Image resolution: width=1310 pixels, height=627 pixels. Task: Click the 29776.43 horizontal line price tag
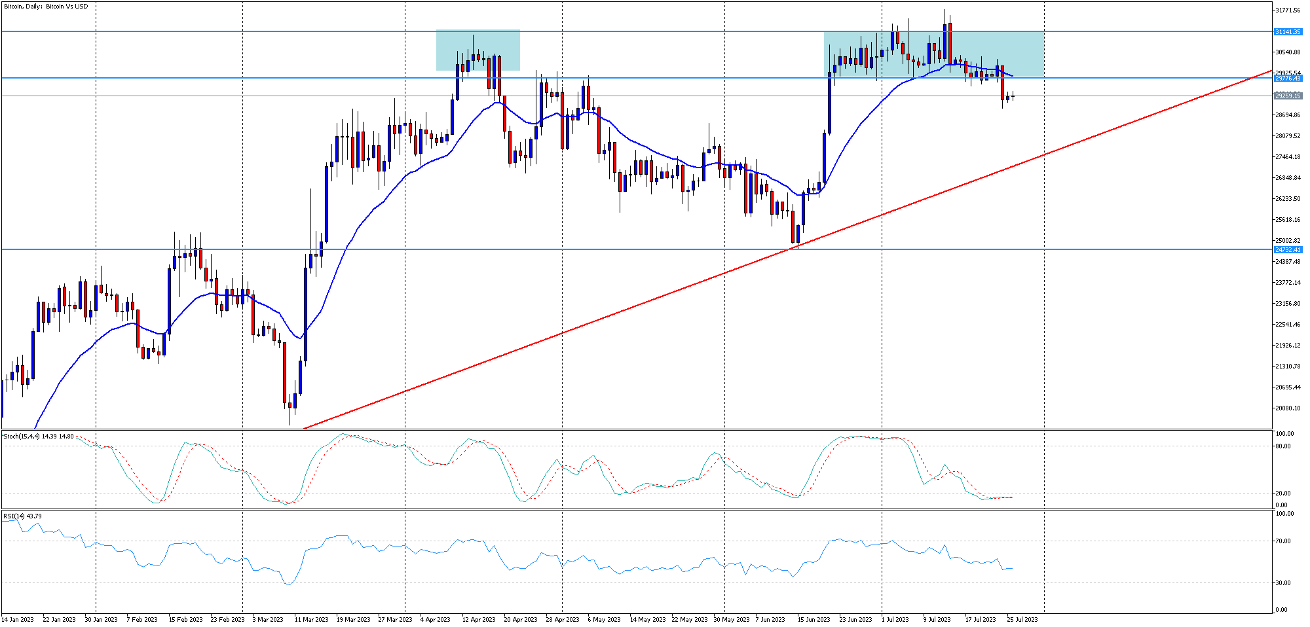tap(1288, 78)
